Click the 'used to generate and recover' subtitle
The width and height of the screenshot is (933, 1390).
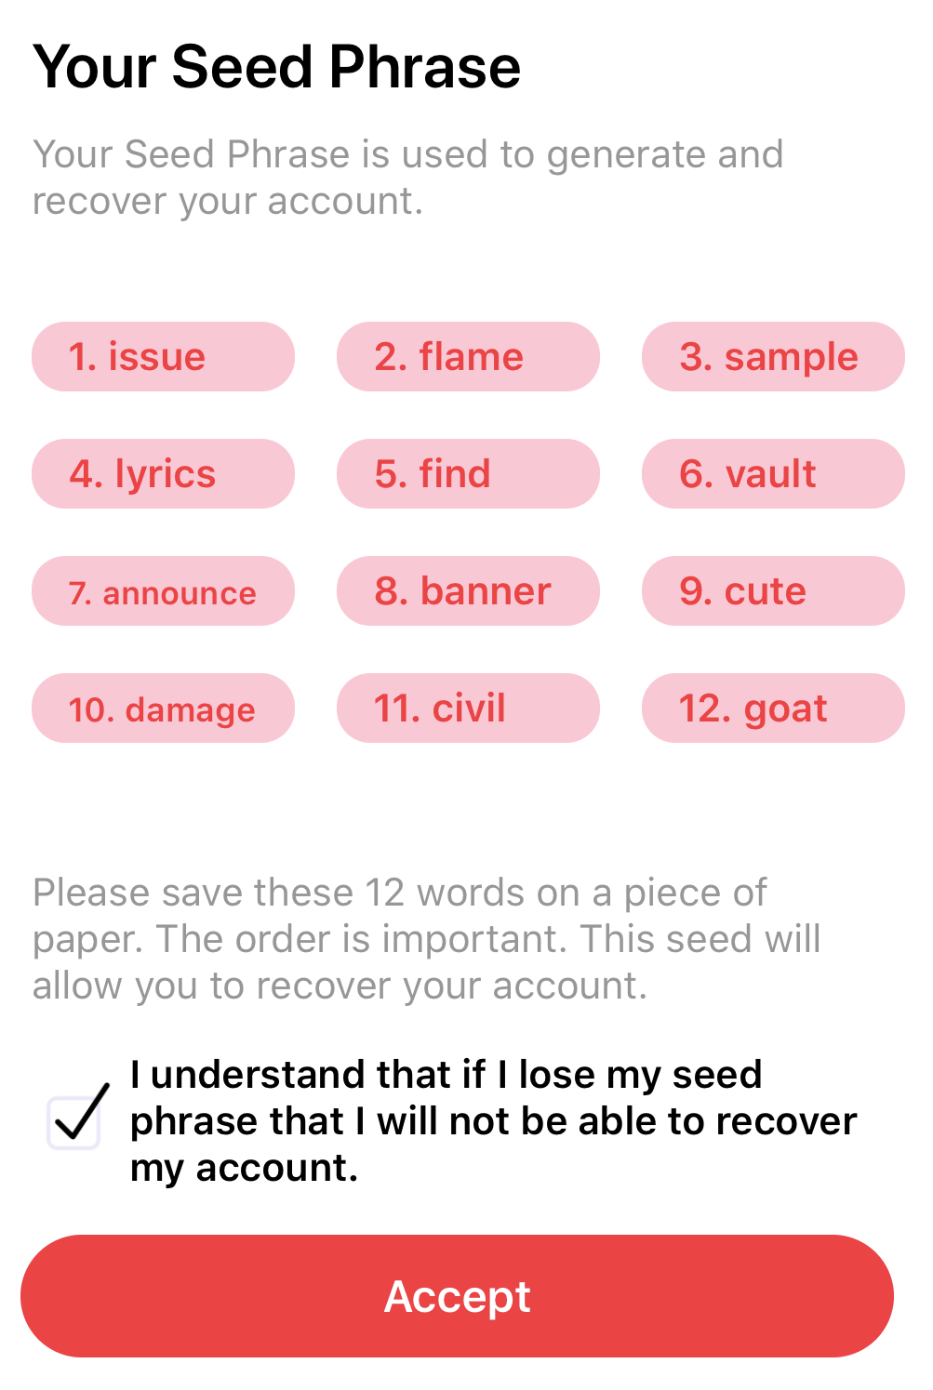pyautogui.click(x=407, y=178)
